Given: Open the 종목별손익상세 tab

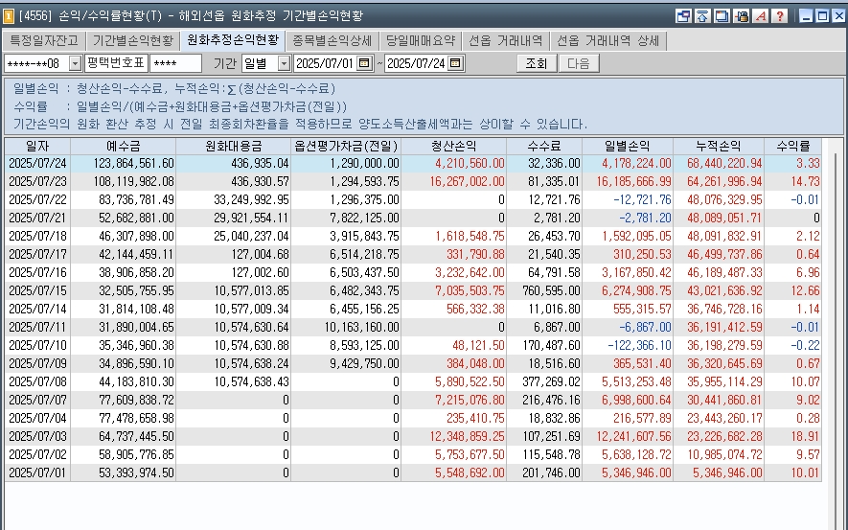Looking at the screenshot, I should (332, 40).
